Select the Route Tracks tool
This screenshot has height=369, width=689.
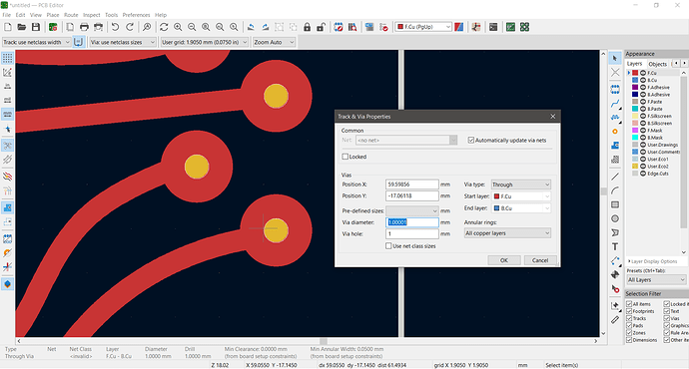(615, 104)
